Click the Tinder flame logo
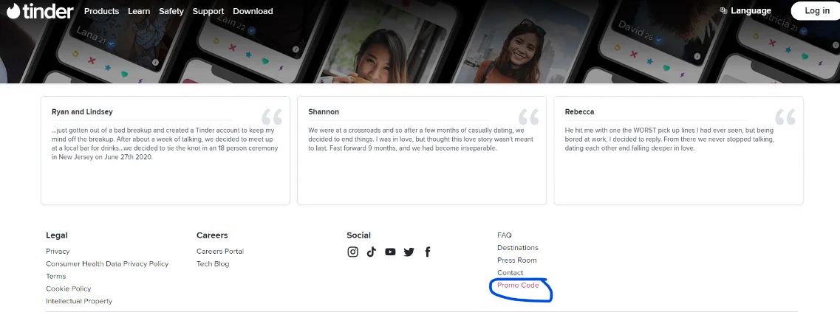Screen dimensions: 840x318 coord(13,11)
